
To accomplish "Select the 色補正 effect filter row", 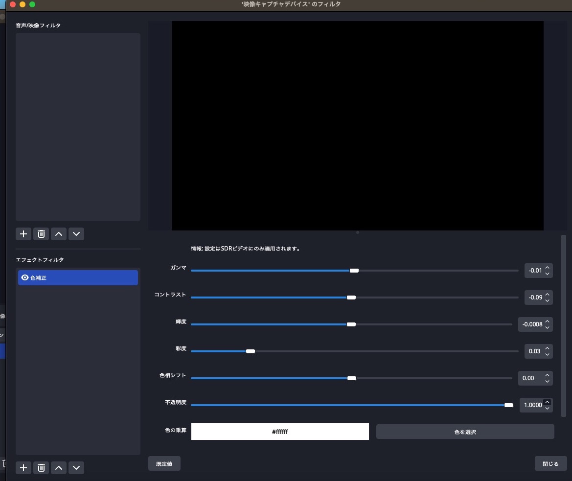I will pos(78,277).
